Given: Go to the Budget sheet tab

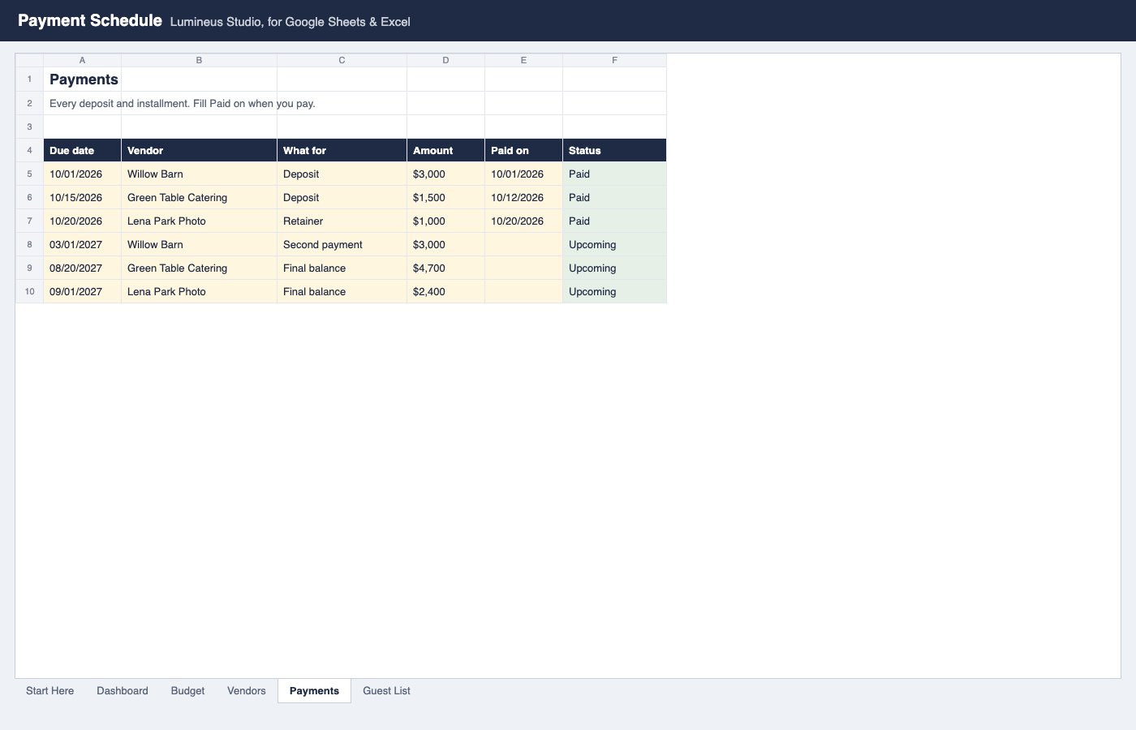Looking at the screenshot, I should 187,691.
